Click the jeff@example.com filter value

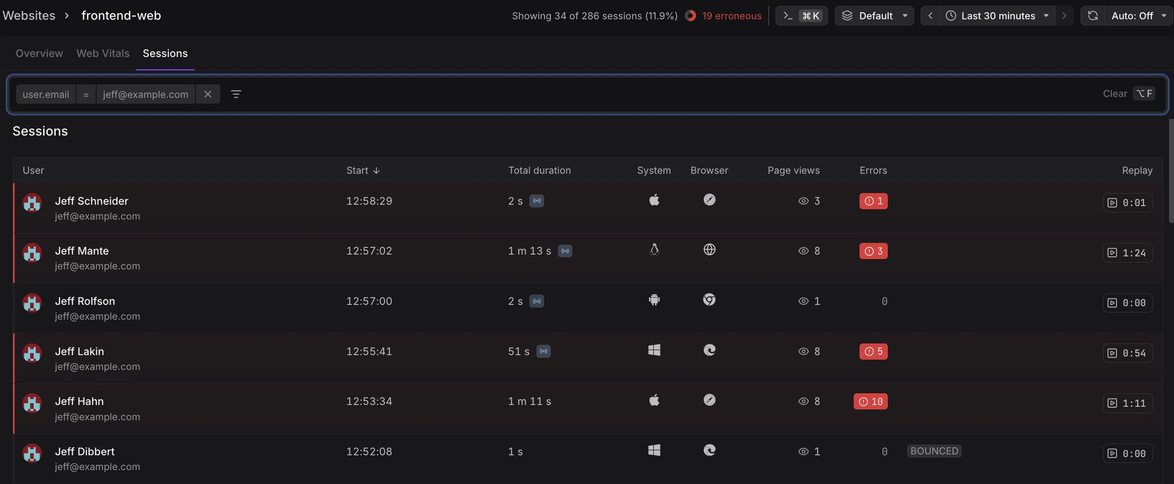pos(145,94)
